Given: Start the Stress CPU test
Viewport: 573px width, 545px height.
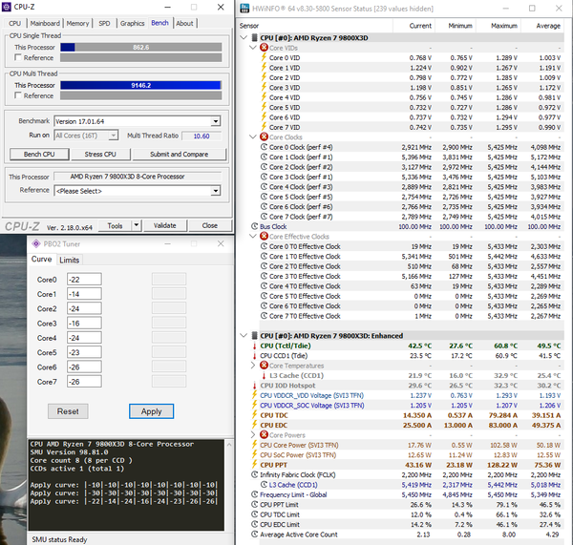Looking at the screenshot, I should pyautogui.click(x=100, y=155).
